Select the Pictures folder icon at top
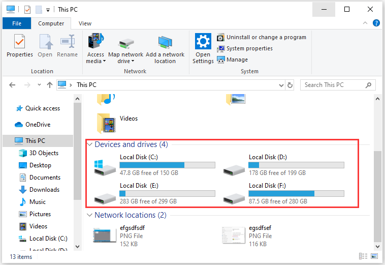Viewport: 385px width, 265px height. (236, 99)
